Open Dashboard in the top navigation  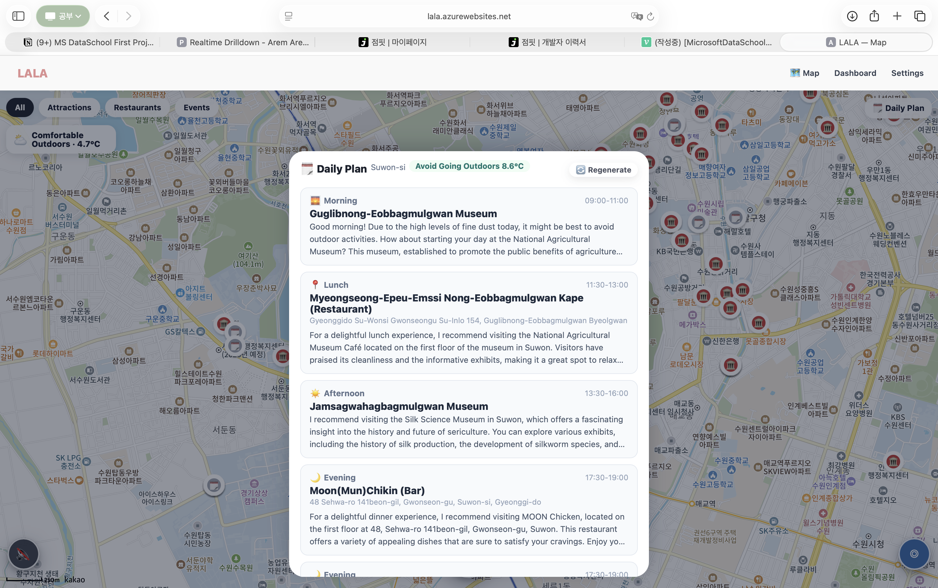[x=855, y=73]
